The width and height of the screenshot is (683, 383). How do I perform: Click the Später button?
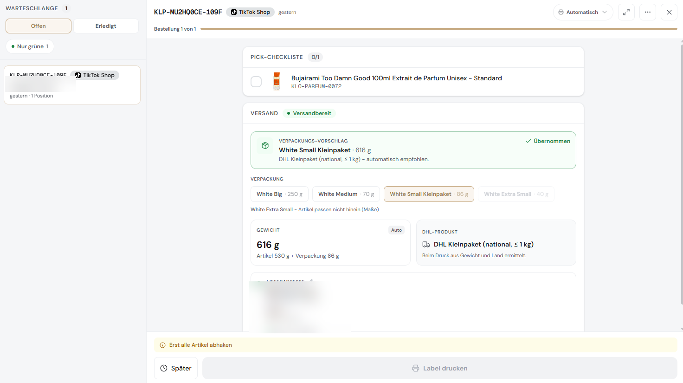point(176,368)
